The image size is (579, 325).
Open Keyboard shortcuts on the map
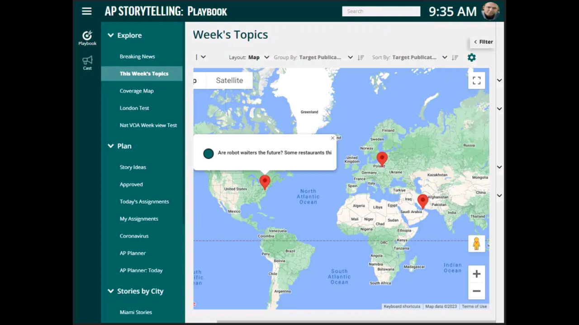point(402,306)
